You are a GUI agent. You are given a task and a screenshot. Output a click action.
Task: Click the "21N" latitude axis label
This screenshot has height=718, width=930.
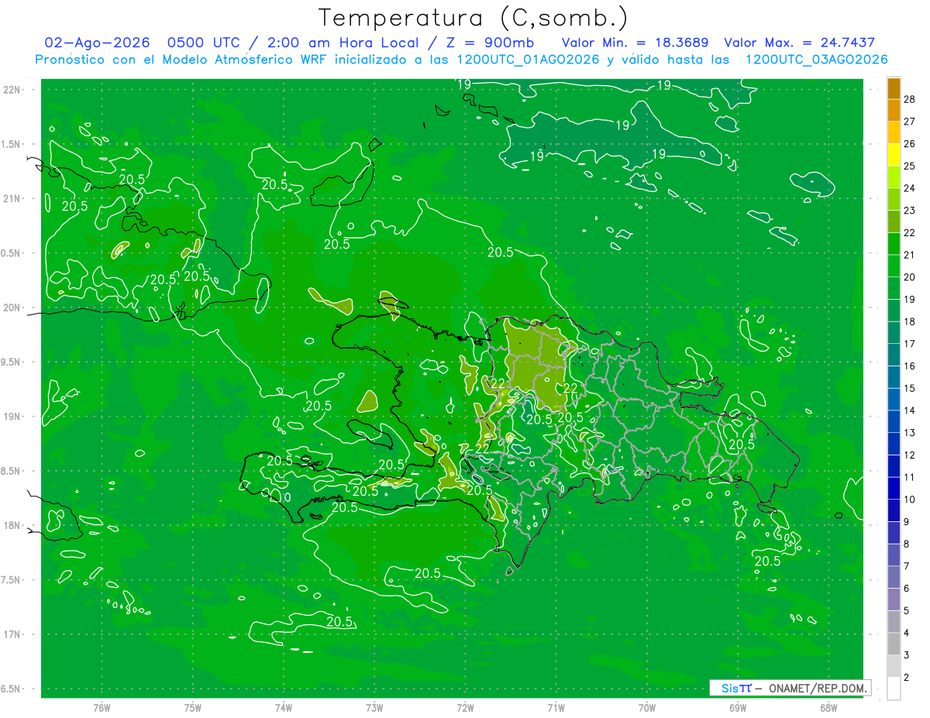point(13,198)
